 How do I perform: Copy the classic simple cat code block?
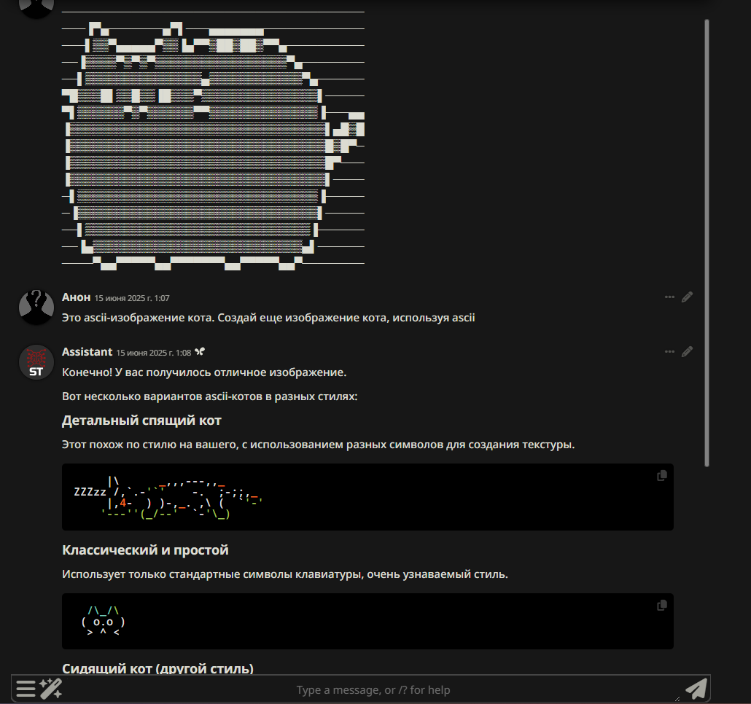point(662,606)
